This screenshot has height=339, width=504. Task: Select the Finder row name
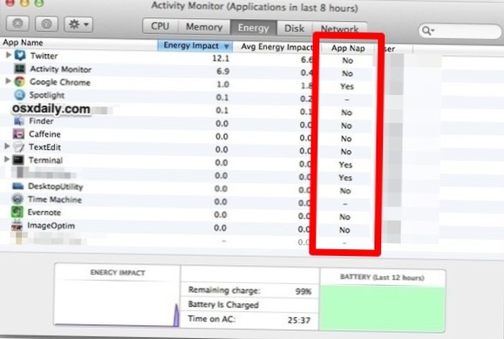(x=41, y=121)
